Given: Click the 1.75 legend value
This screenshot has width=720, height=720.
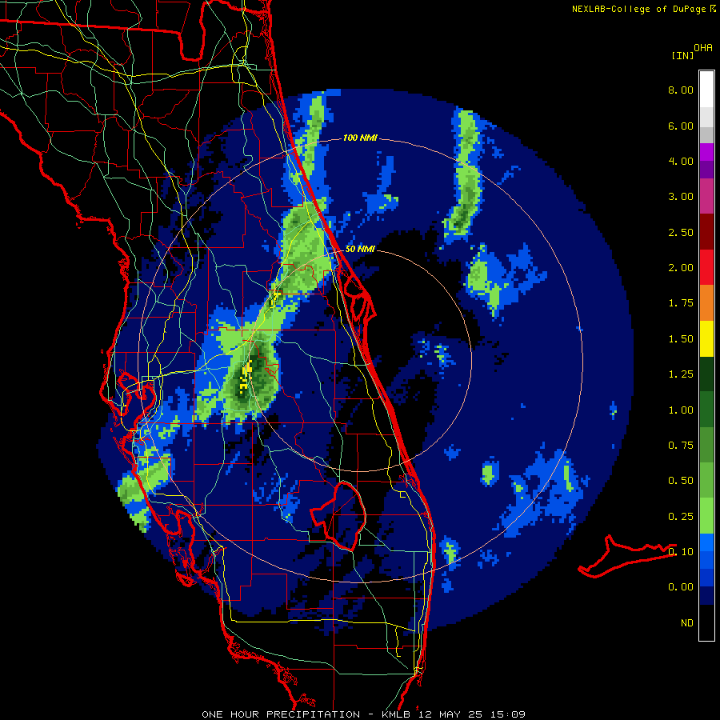Looking at the screenshot, I should [x=681, y=303].
